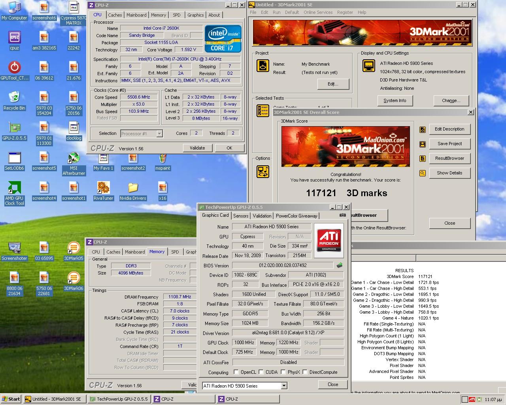Toggle DirectCompute checkbox in GPU-Z
The width and height of the screenshot is (506, 405).
(305, 372)
